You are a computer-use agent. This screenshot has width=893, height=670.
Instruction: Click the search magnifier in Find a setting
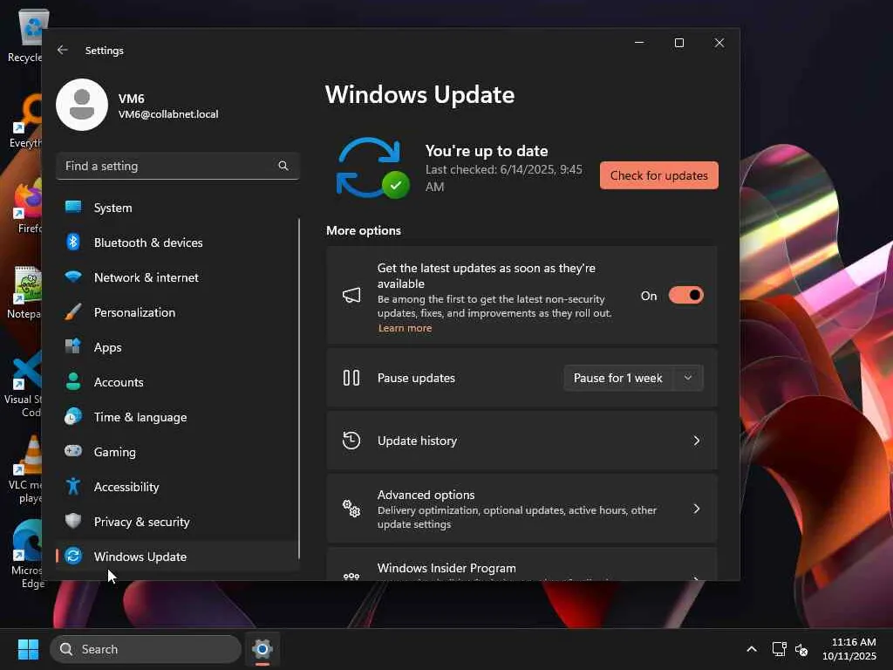[x=283, y=166]
